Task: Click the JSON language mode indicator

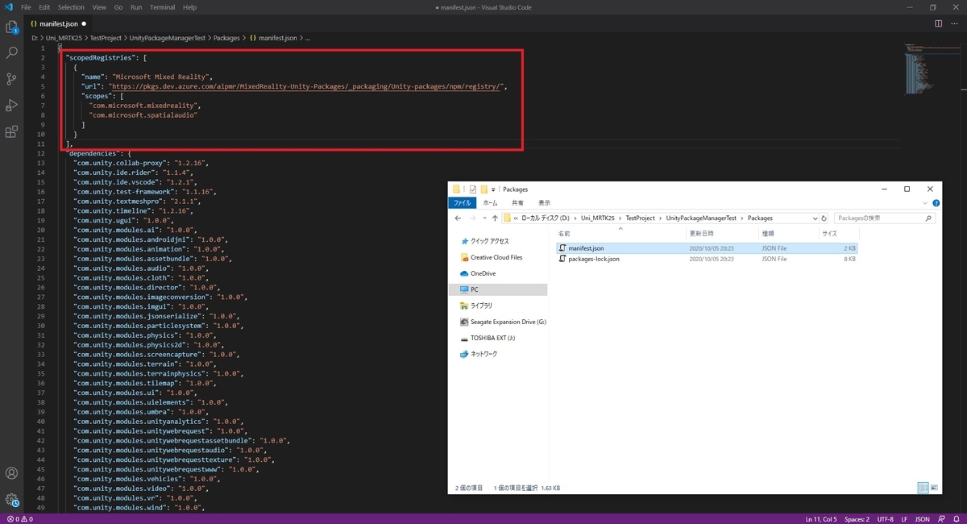Action: pyautogui.click(x=923, y=518)
